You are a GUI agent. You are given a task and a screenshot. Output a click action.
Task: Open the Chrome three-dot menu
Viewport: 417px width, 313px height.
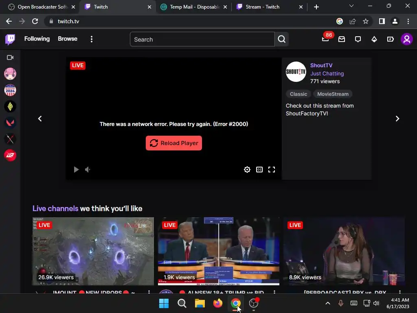(408, 21)
